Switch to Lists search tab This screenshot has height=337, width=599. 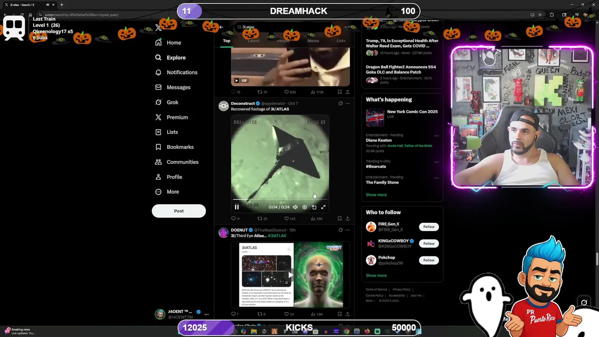[x=341, y=41]
